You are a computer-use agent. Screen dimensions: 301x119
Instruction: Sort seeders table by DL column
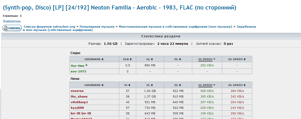(x=178, y=59)
